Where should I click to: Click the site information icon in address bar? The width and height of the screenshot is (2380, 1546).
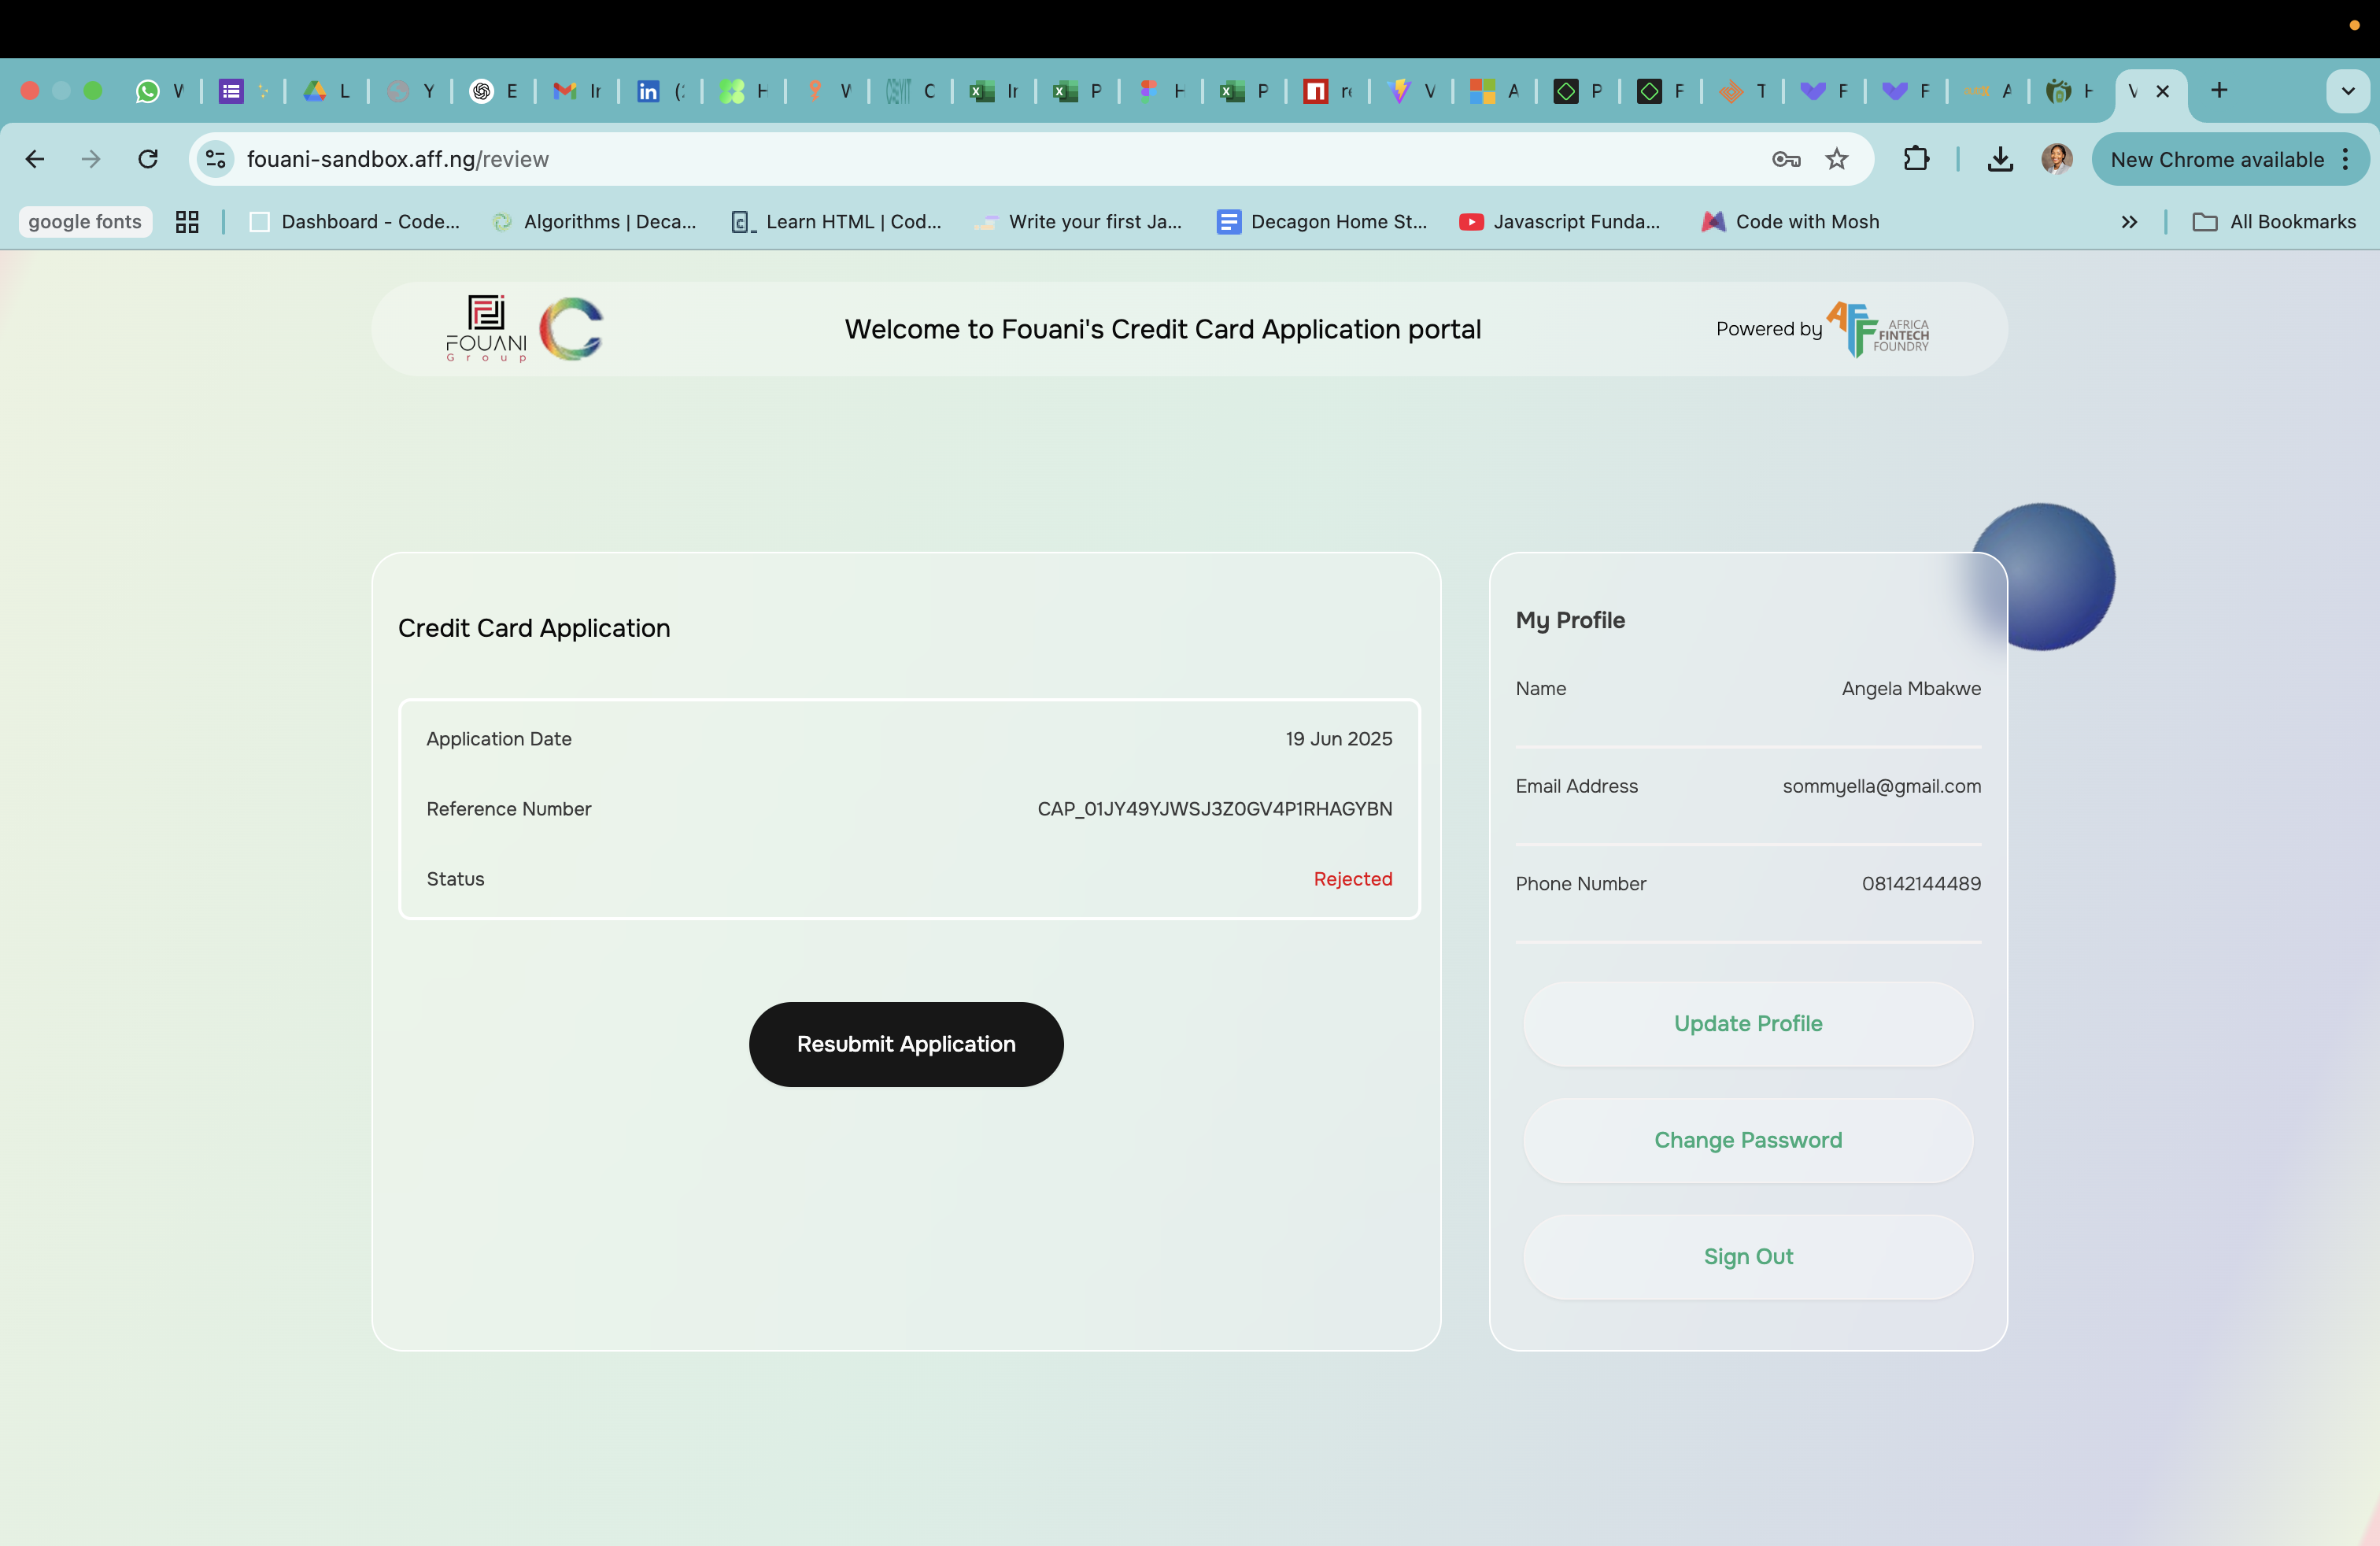click(215, 159)
